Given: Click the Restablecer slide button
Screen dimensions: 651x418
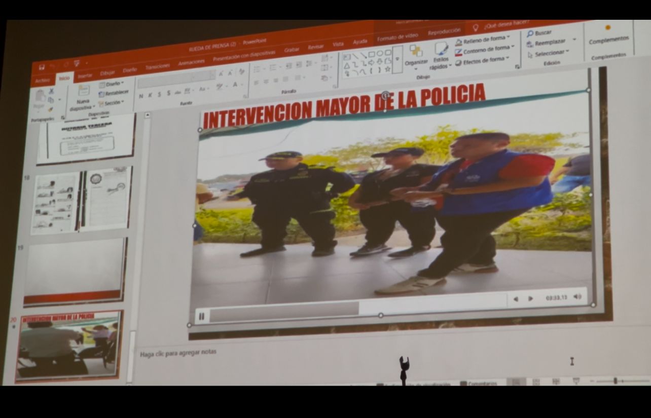Looking at the screenshot, I should pos(114,93).
